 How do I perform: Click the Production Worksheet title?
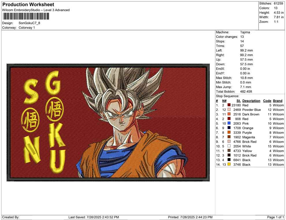click(28, 5)
